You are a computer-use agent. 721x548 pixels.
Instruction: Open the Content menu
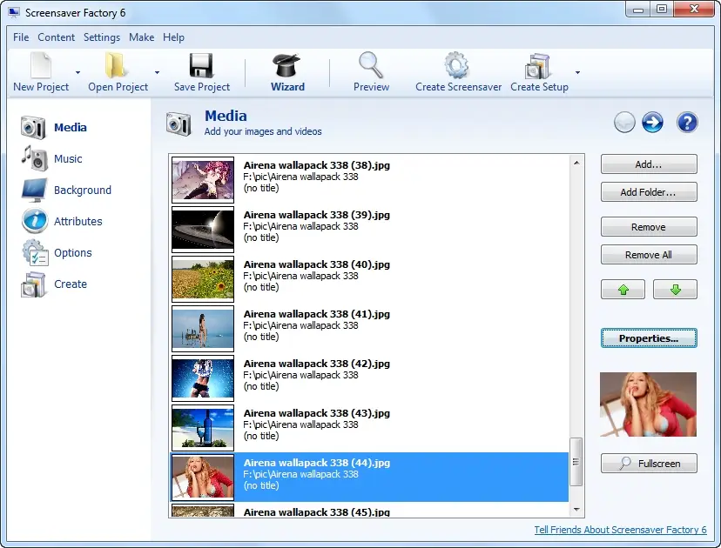pyautogui.click(x=57, y=37)
